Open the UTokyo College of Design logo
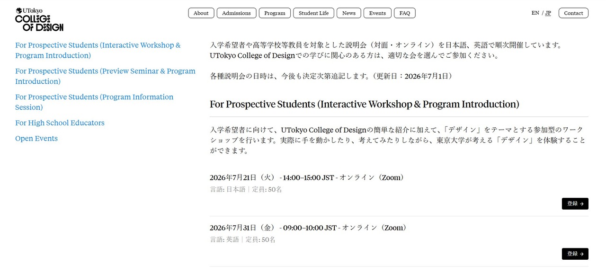This screenshot has height=273, width=606. (39, 19)
